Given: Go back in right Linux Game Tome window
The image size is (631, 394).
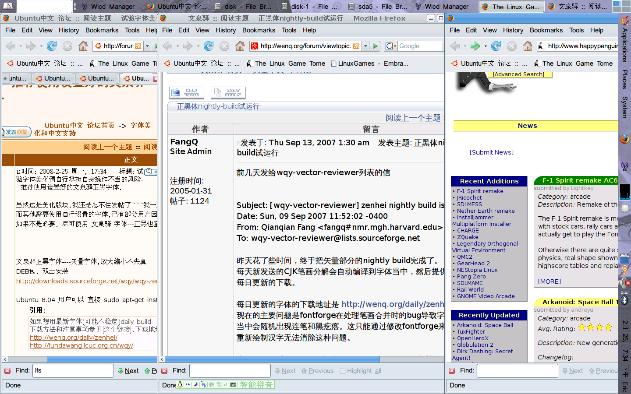Looking at the screenshot, I should click(x=455, y=46).
